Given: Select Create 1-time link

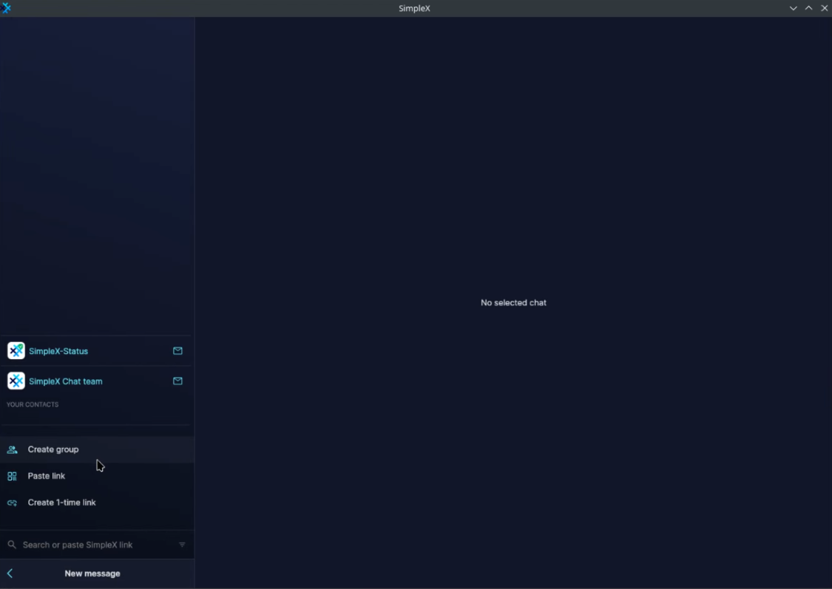Looking at the screenshot, I should point(97,503).
